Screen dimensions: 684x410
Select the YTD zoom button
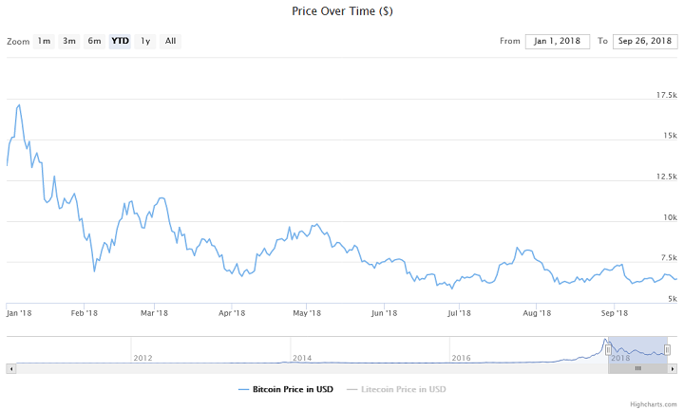tap(120, 42)
